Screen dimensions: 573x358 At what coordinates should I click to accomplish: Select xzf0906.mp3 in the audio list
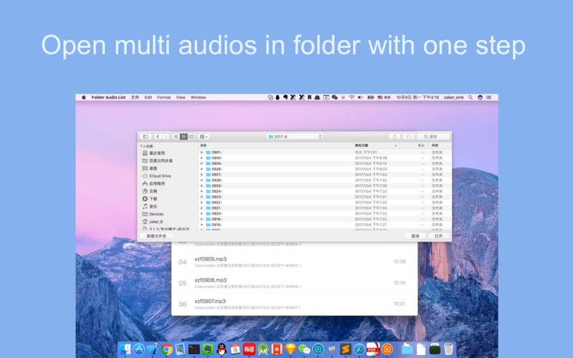click(294, 283)
